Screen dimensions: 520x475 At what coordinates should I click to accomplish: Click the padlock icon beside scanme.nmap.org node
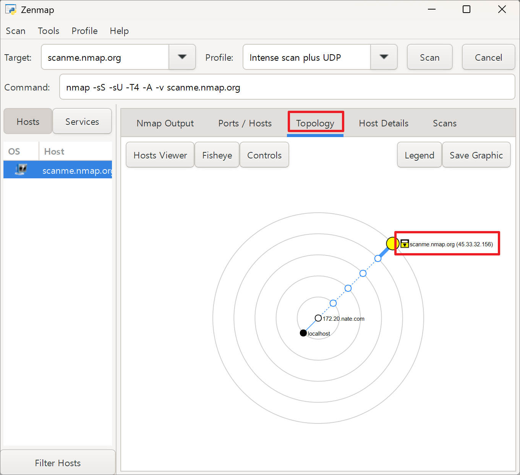coord(405,244)
